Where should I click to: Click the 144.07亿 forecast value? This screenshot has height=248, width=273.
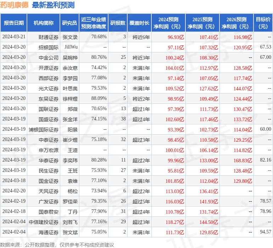[243, 89]
